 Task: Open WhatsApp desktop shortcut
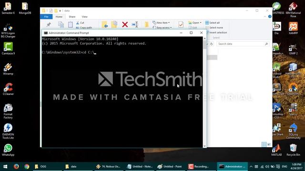pyautogui.click(x=8, y=150)
